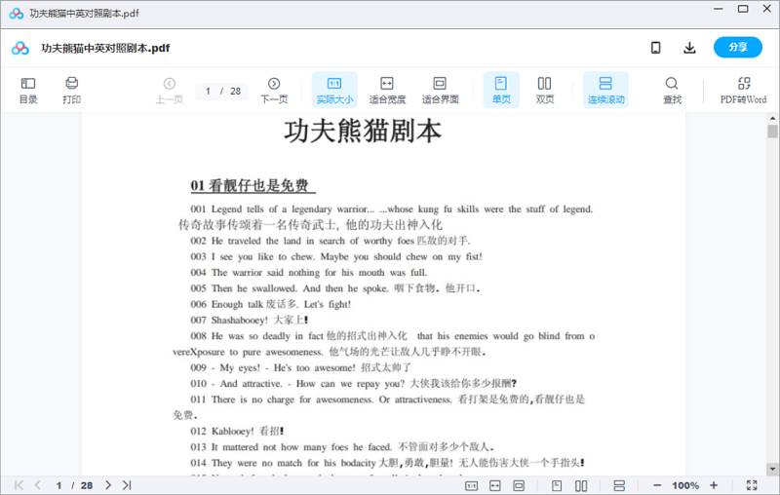The image size is (780, 495).
Task: Select 单页 single-page layout
Action: [501, 91]
